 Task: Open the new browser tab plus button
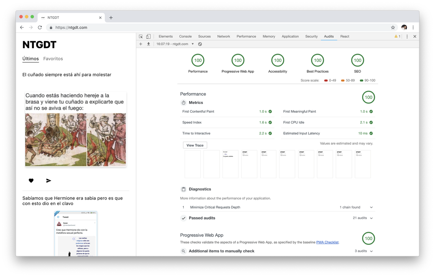point(111,17)
